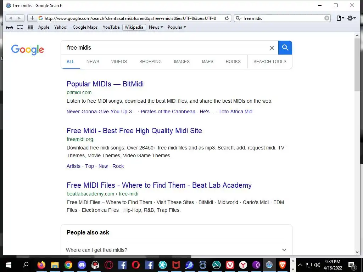Reload the page with the refresh icon
This screenshot has width=363, height=272.
(227, 18)
